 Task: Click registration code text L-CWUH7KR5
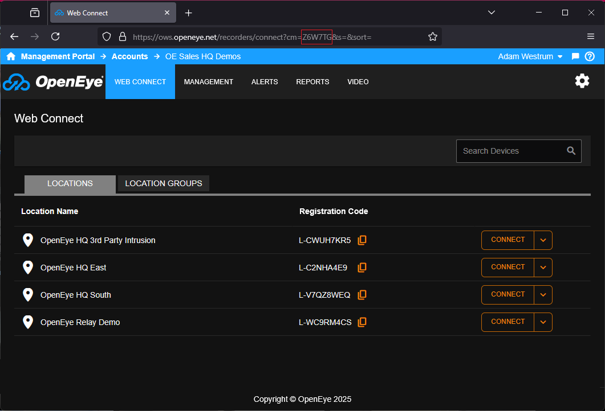pos(325,240)
